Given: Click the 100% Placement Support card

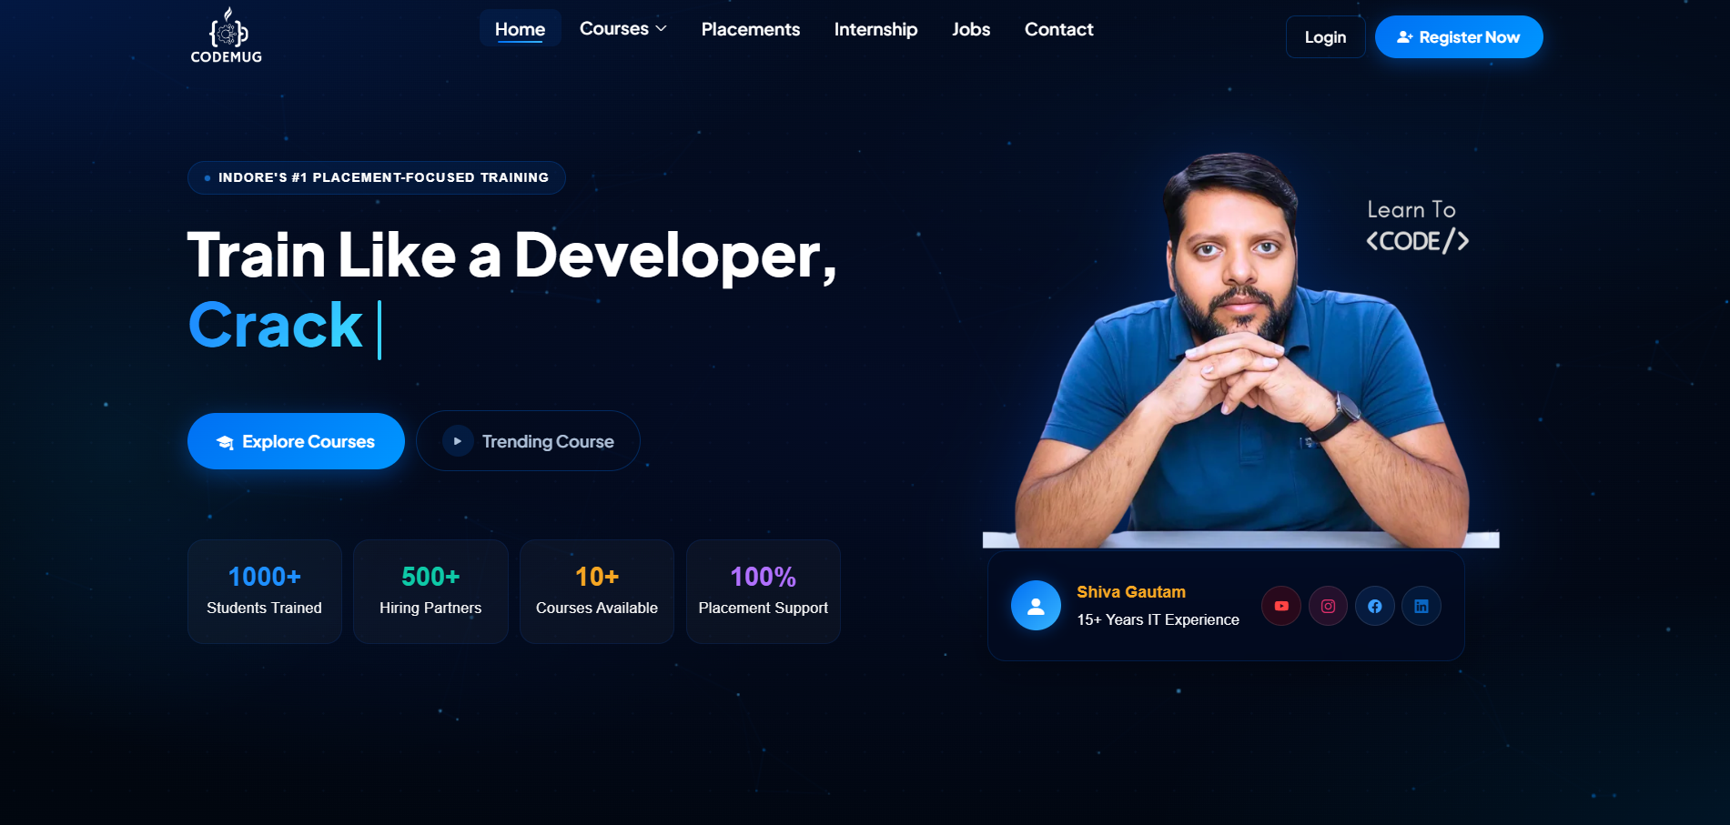Looking at the screenshot, I should (x=764, y=592).
